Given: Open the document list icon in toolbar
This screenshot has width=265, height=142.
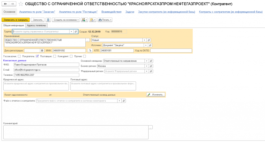Looking at the screenshot, I should point(48,20).
